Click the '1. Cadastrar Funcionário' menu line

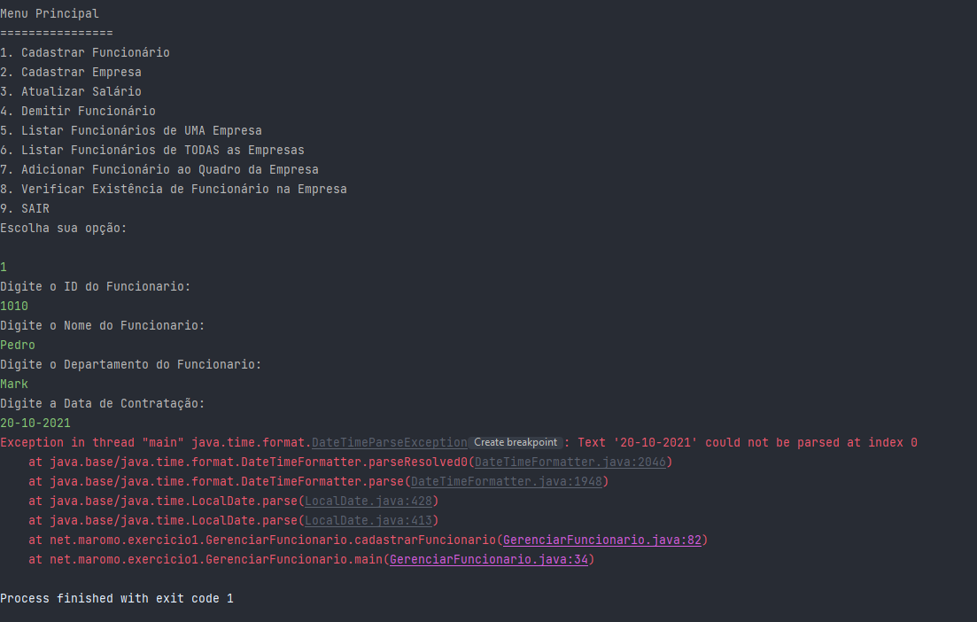click(85, 52)
